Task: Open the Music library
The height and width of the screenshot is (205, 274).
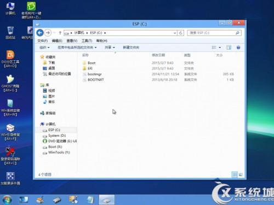Action: (49, 102)
